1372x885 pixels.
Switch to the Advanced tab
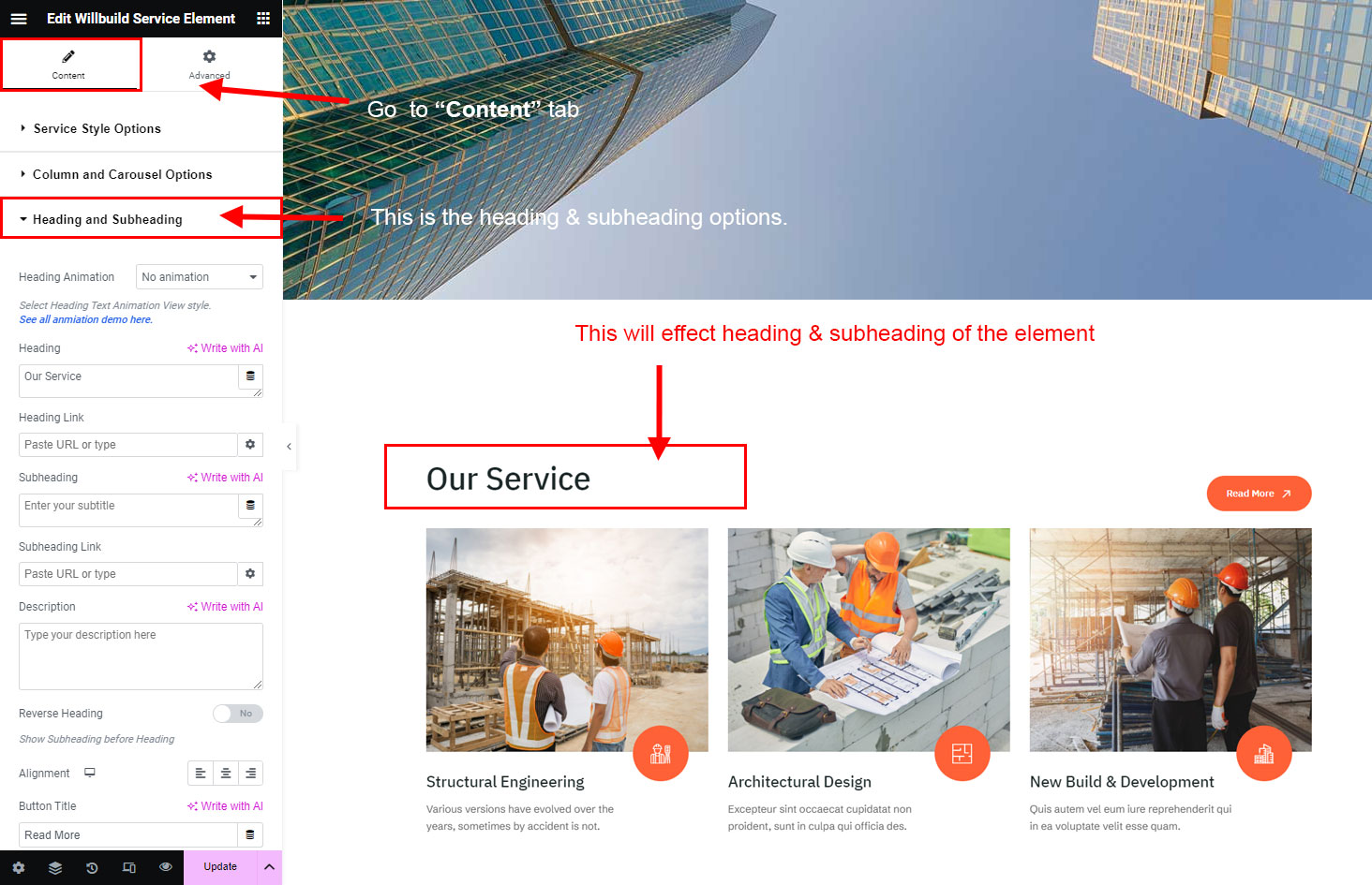[x=209, y=64]
